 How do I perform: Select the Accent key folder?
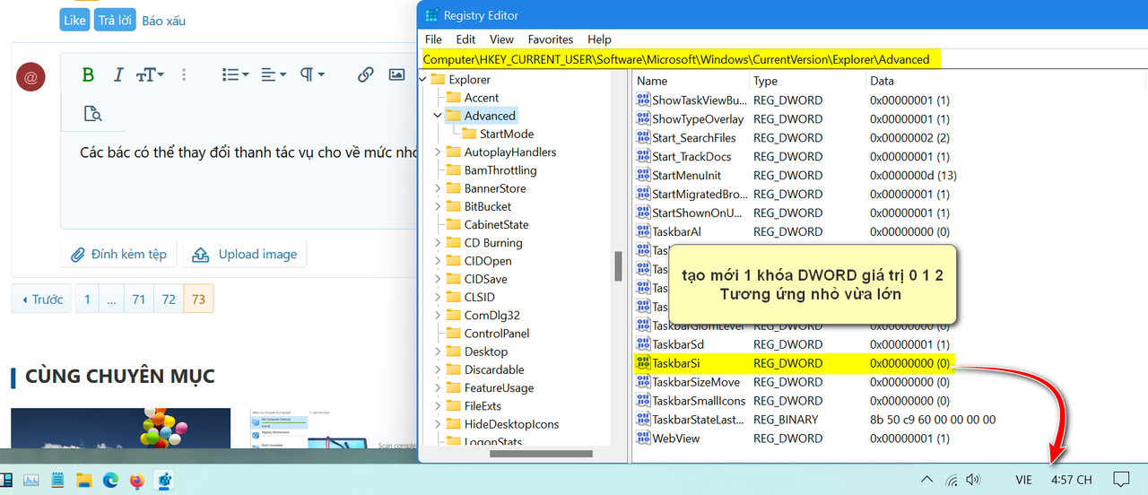click(x=473, y=98)
